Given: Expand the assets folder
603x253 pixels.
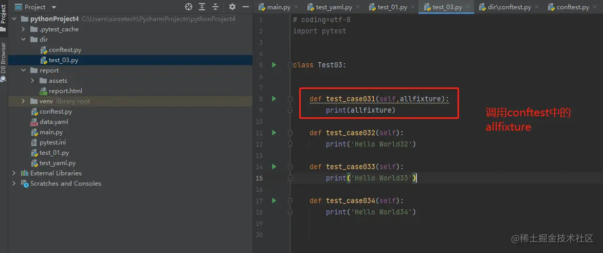Looking at the screenshot, I should click(33, 81).
